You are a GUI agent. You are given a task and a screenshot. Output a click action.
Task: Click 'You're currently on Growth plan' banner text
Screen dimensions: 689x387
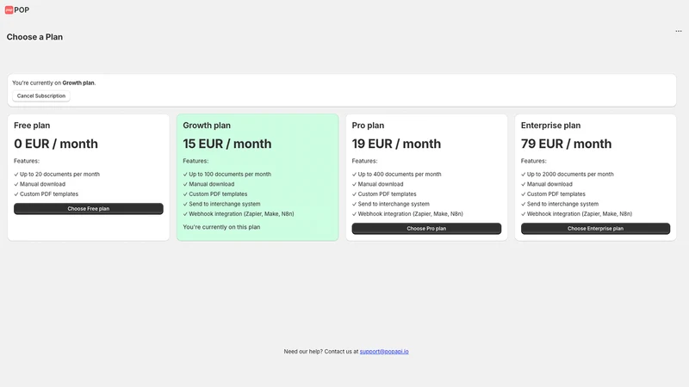(x=53, y=83)
